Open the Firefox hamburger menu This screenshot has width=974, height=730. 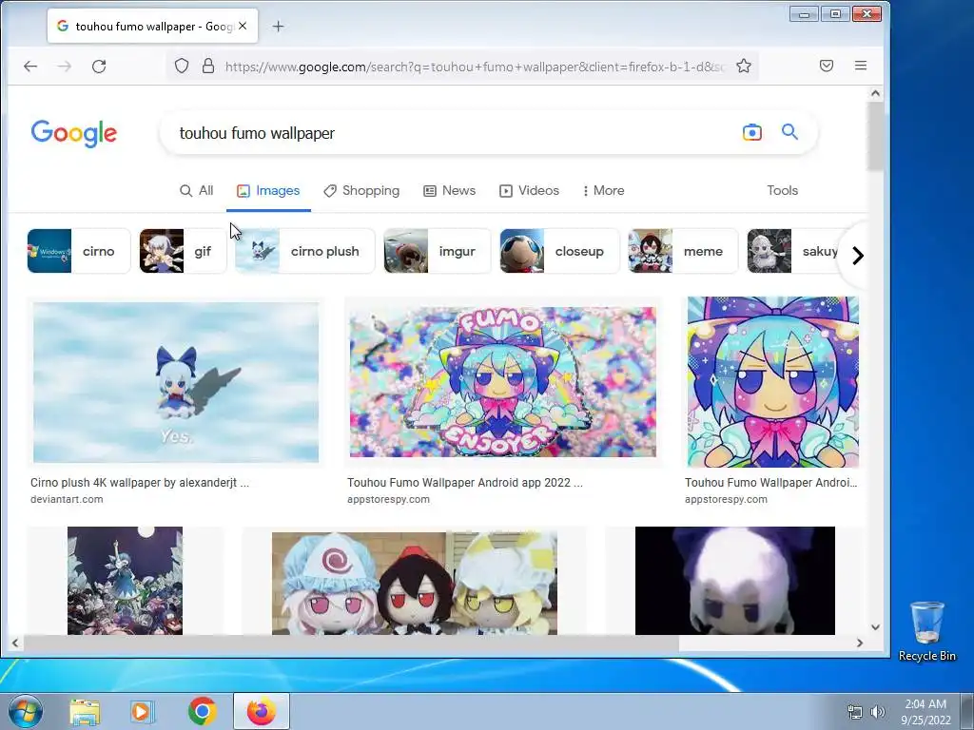coord(860,66)
